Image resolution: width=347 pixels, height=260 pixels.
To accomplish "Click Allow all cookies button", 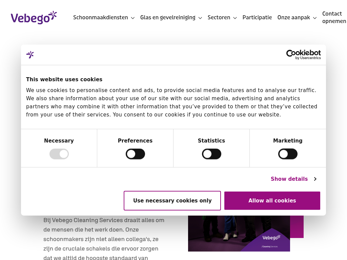I will tap(272, 201).
